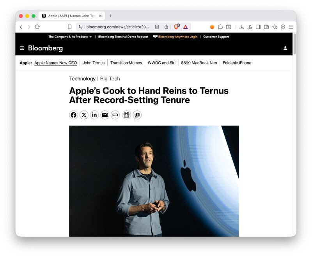Open Leo AI sparkle icon
The height and width of the screenshot is (257, 312).
click(x=275, y=27)
